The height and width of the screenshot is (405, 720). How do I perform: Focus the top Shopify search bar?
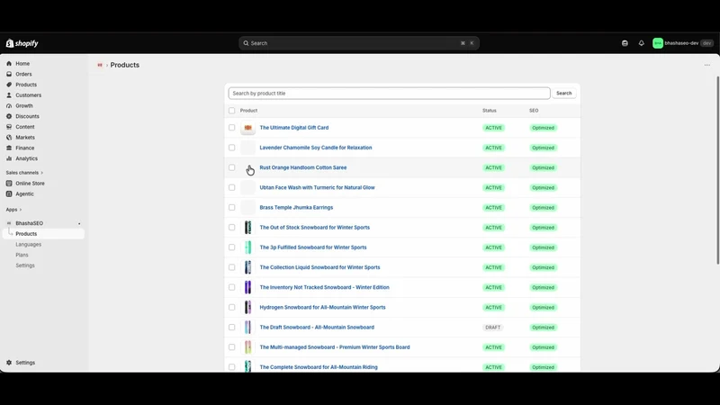[359, 43]
